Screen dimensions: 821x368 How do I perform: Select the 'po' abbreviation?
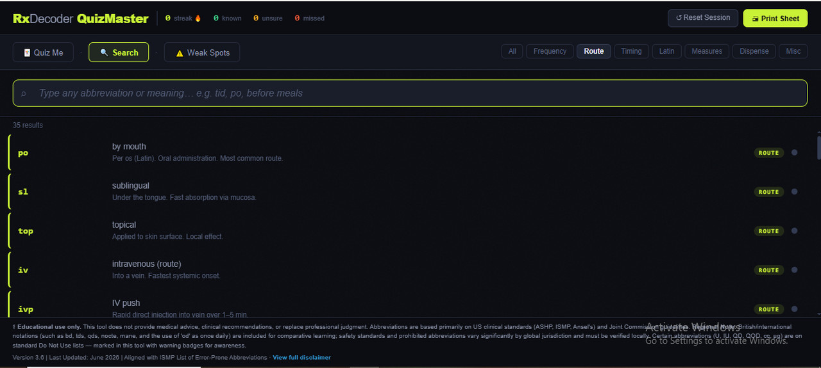point(23,153)
